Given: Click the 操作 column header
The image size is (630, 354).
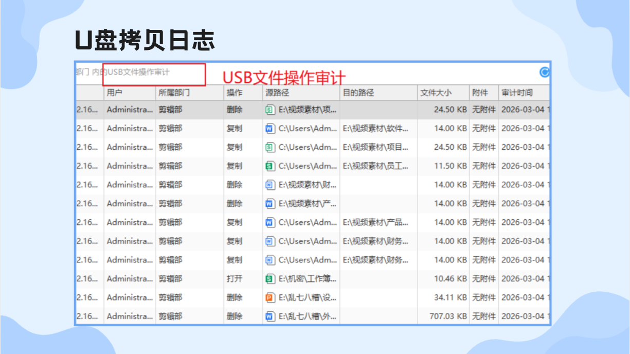Looking at the screenshot, I should (243, 93).
